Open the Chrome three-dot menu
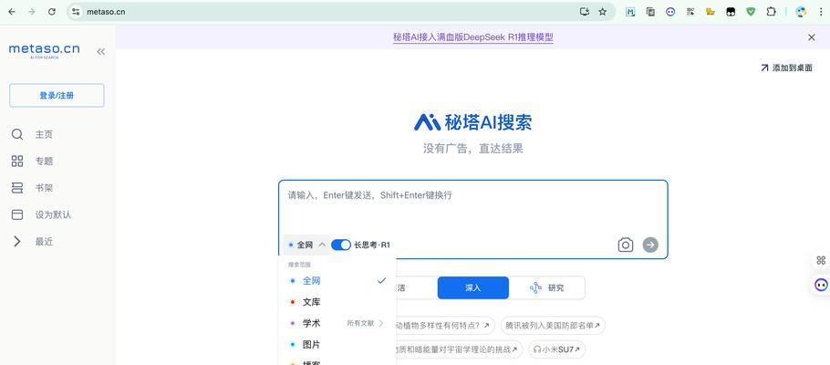 tap(821, 12)
